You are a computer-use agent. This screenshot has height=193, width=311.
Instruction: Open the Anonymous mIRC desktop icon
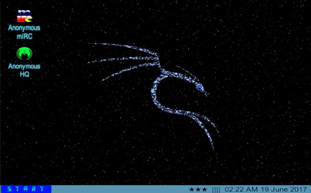pos(24,16)
